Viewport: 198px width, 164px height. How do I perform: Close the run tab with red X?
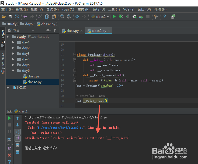tap(9, 155)
